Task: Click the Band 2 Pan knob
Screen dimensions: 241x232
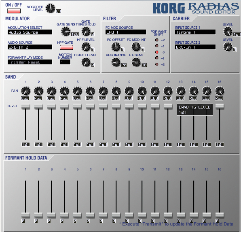Action: [38, 91]
